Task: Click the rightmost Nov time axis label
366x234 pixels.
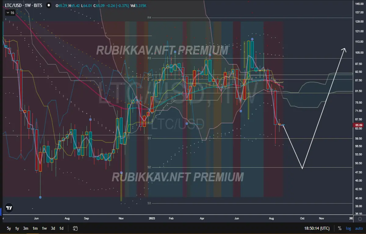Action: point(321,218)
